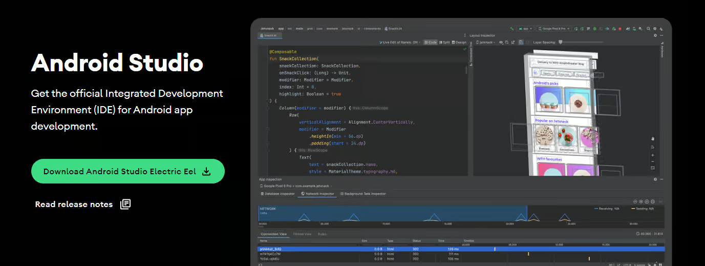The image size is (705, 266).
Task: Click Android Studio heading text
Action: (117, 63)
